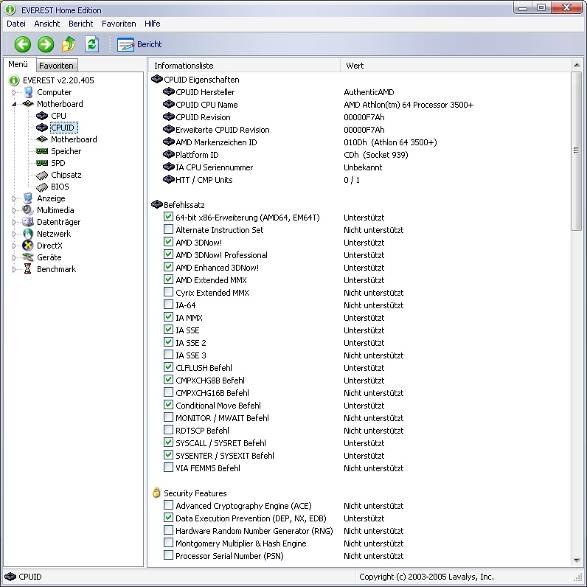Screen dimensions: 587x587
Task: Click the Security Features padlock icon
Action: click(156, 493)
